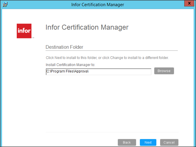Click the Browse button
Image resolution: width=196 pixels, height=147 pixels.
coord(164,71)
